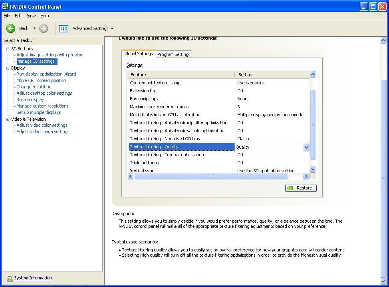
Task: Click the Advanced Settings grid icon
Action: pos(64,28)
